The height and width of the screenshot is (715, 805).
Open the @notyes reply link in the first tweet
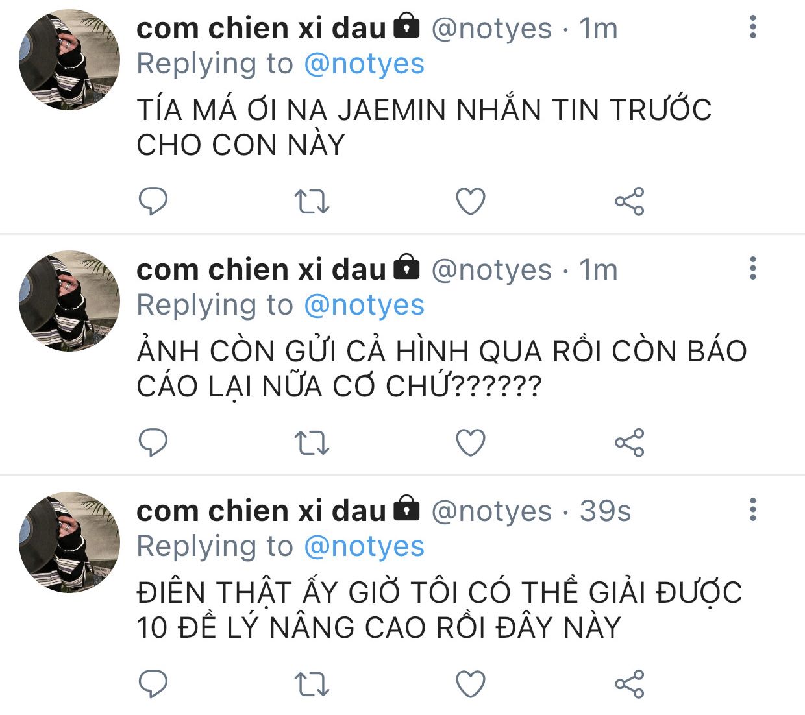(x=364, y=64)
